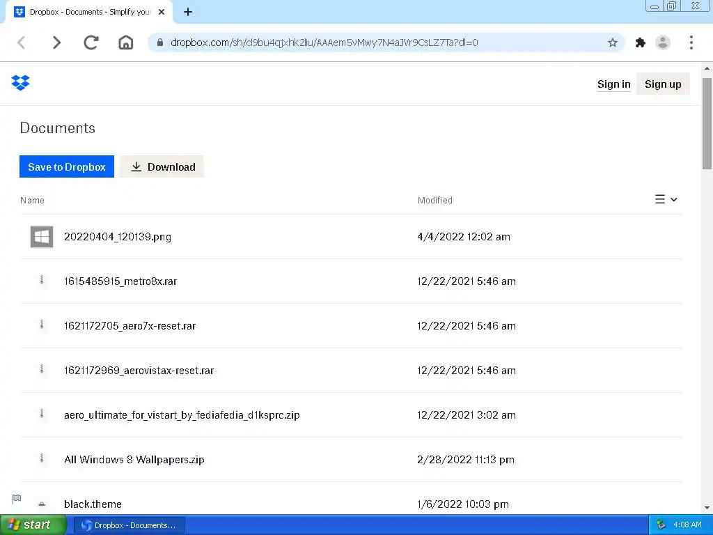The image size is (713, 535).
Task: Click the padlock site info icon
Action: (159, 42)
